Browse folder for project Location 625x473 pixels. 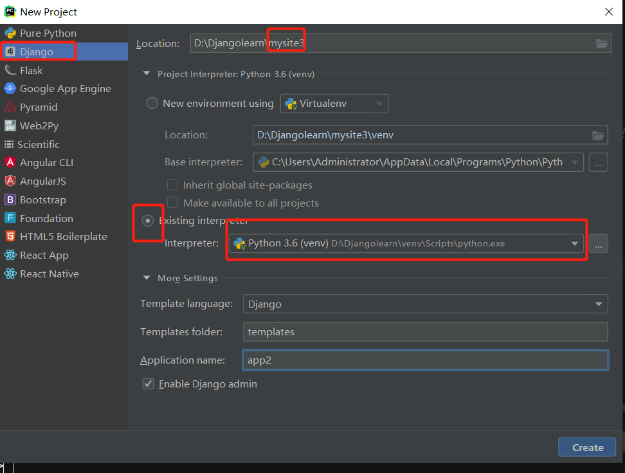tap(601, 44)
